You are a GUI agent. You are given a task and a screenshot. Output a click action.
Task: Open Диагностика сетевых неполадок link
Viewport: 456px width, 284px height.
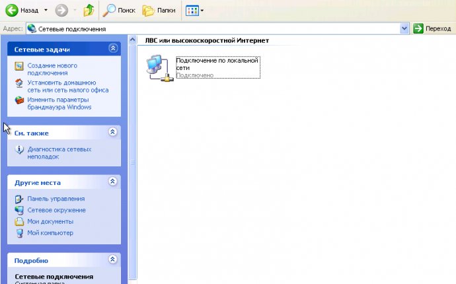(59, 153)
